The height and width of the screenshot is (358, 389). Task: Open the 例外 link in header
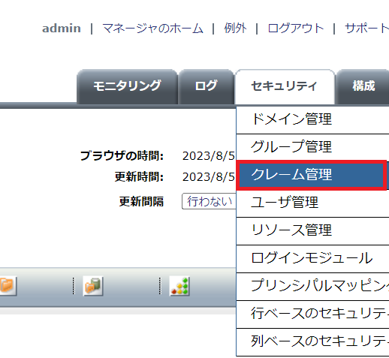[x=235, y=29]
